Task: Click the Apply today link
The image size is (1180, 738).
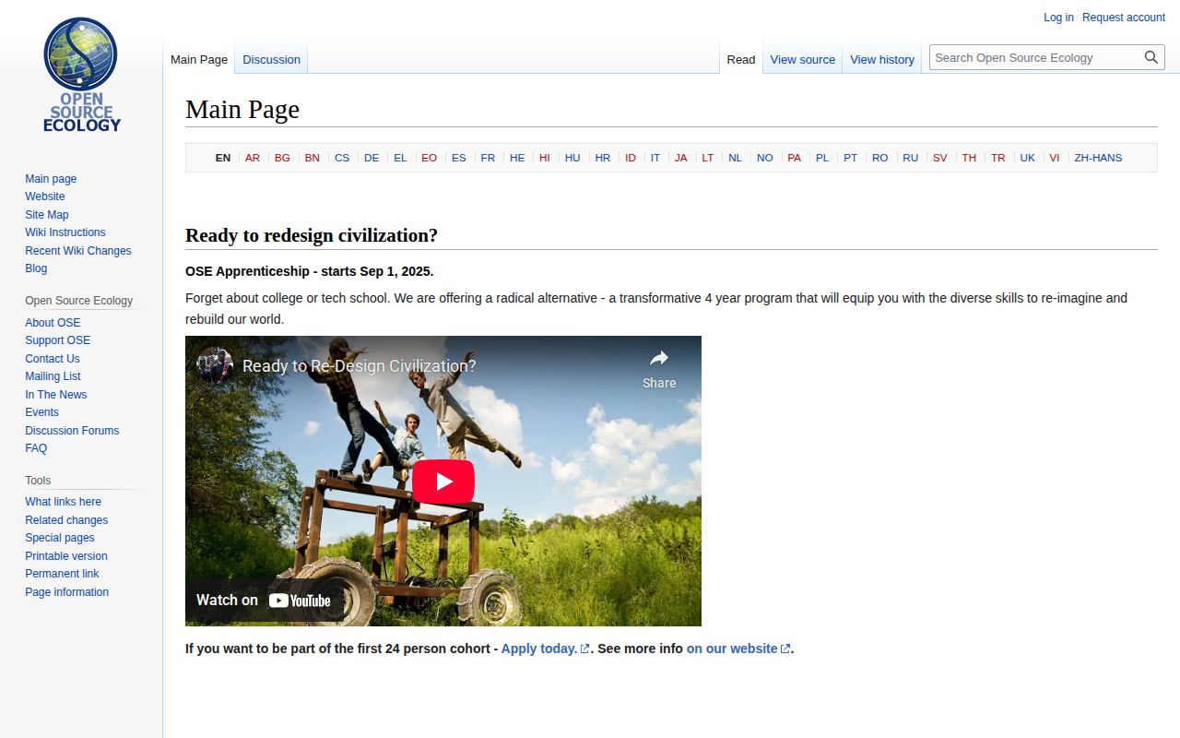Action: (x=538, y=649)
